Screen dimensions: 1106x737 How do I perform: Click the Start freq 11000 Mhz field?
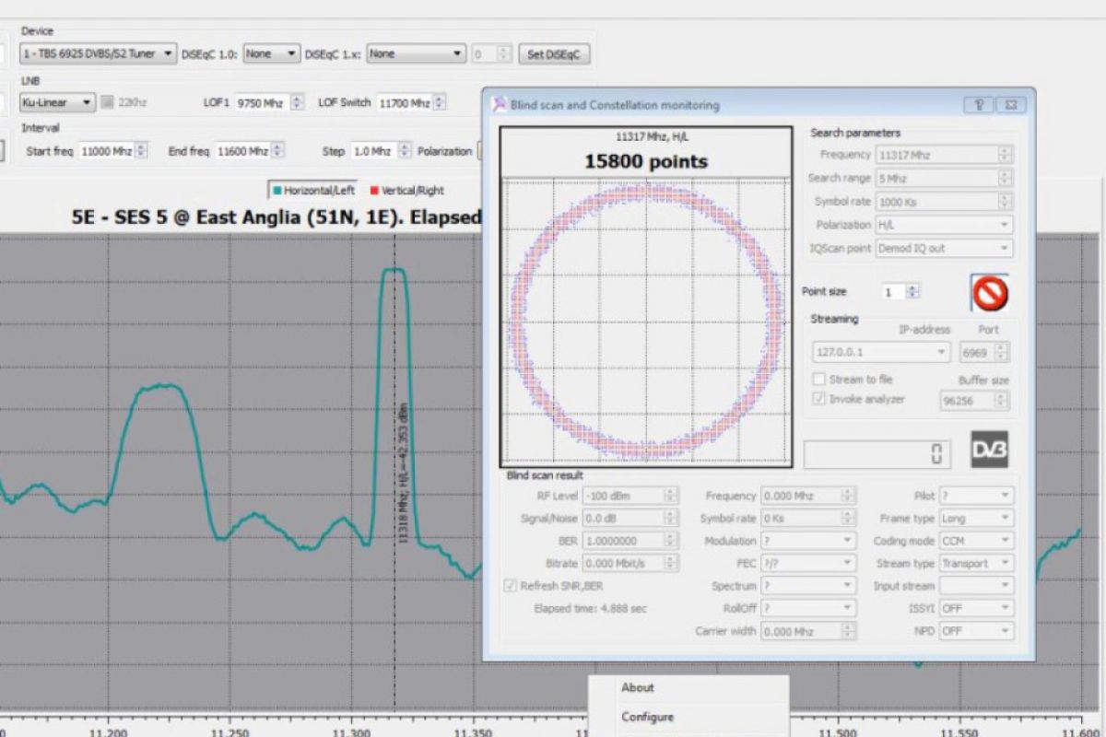[x=105, y=151]
